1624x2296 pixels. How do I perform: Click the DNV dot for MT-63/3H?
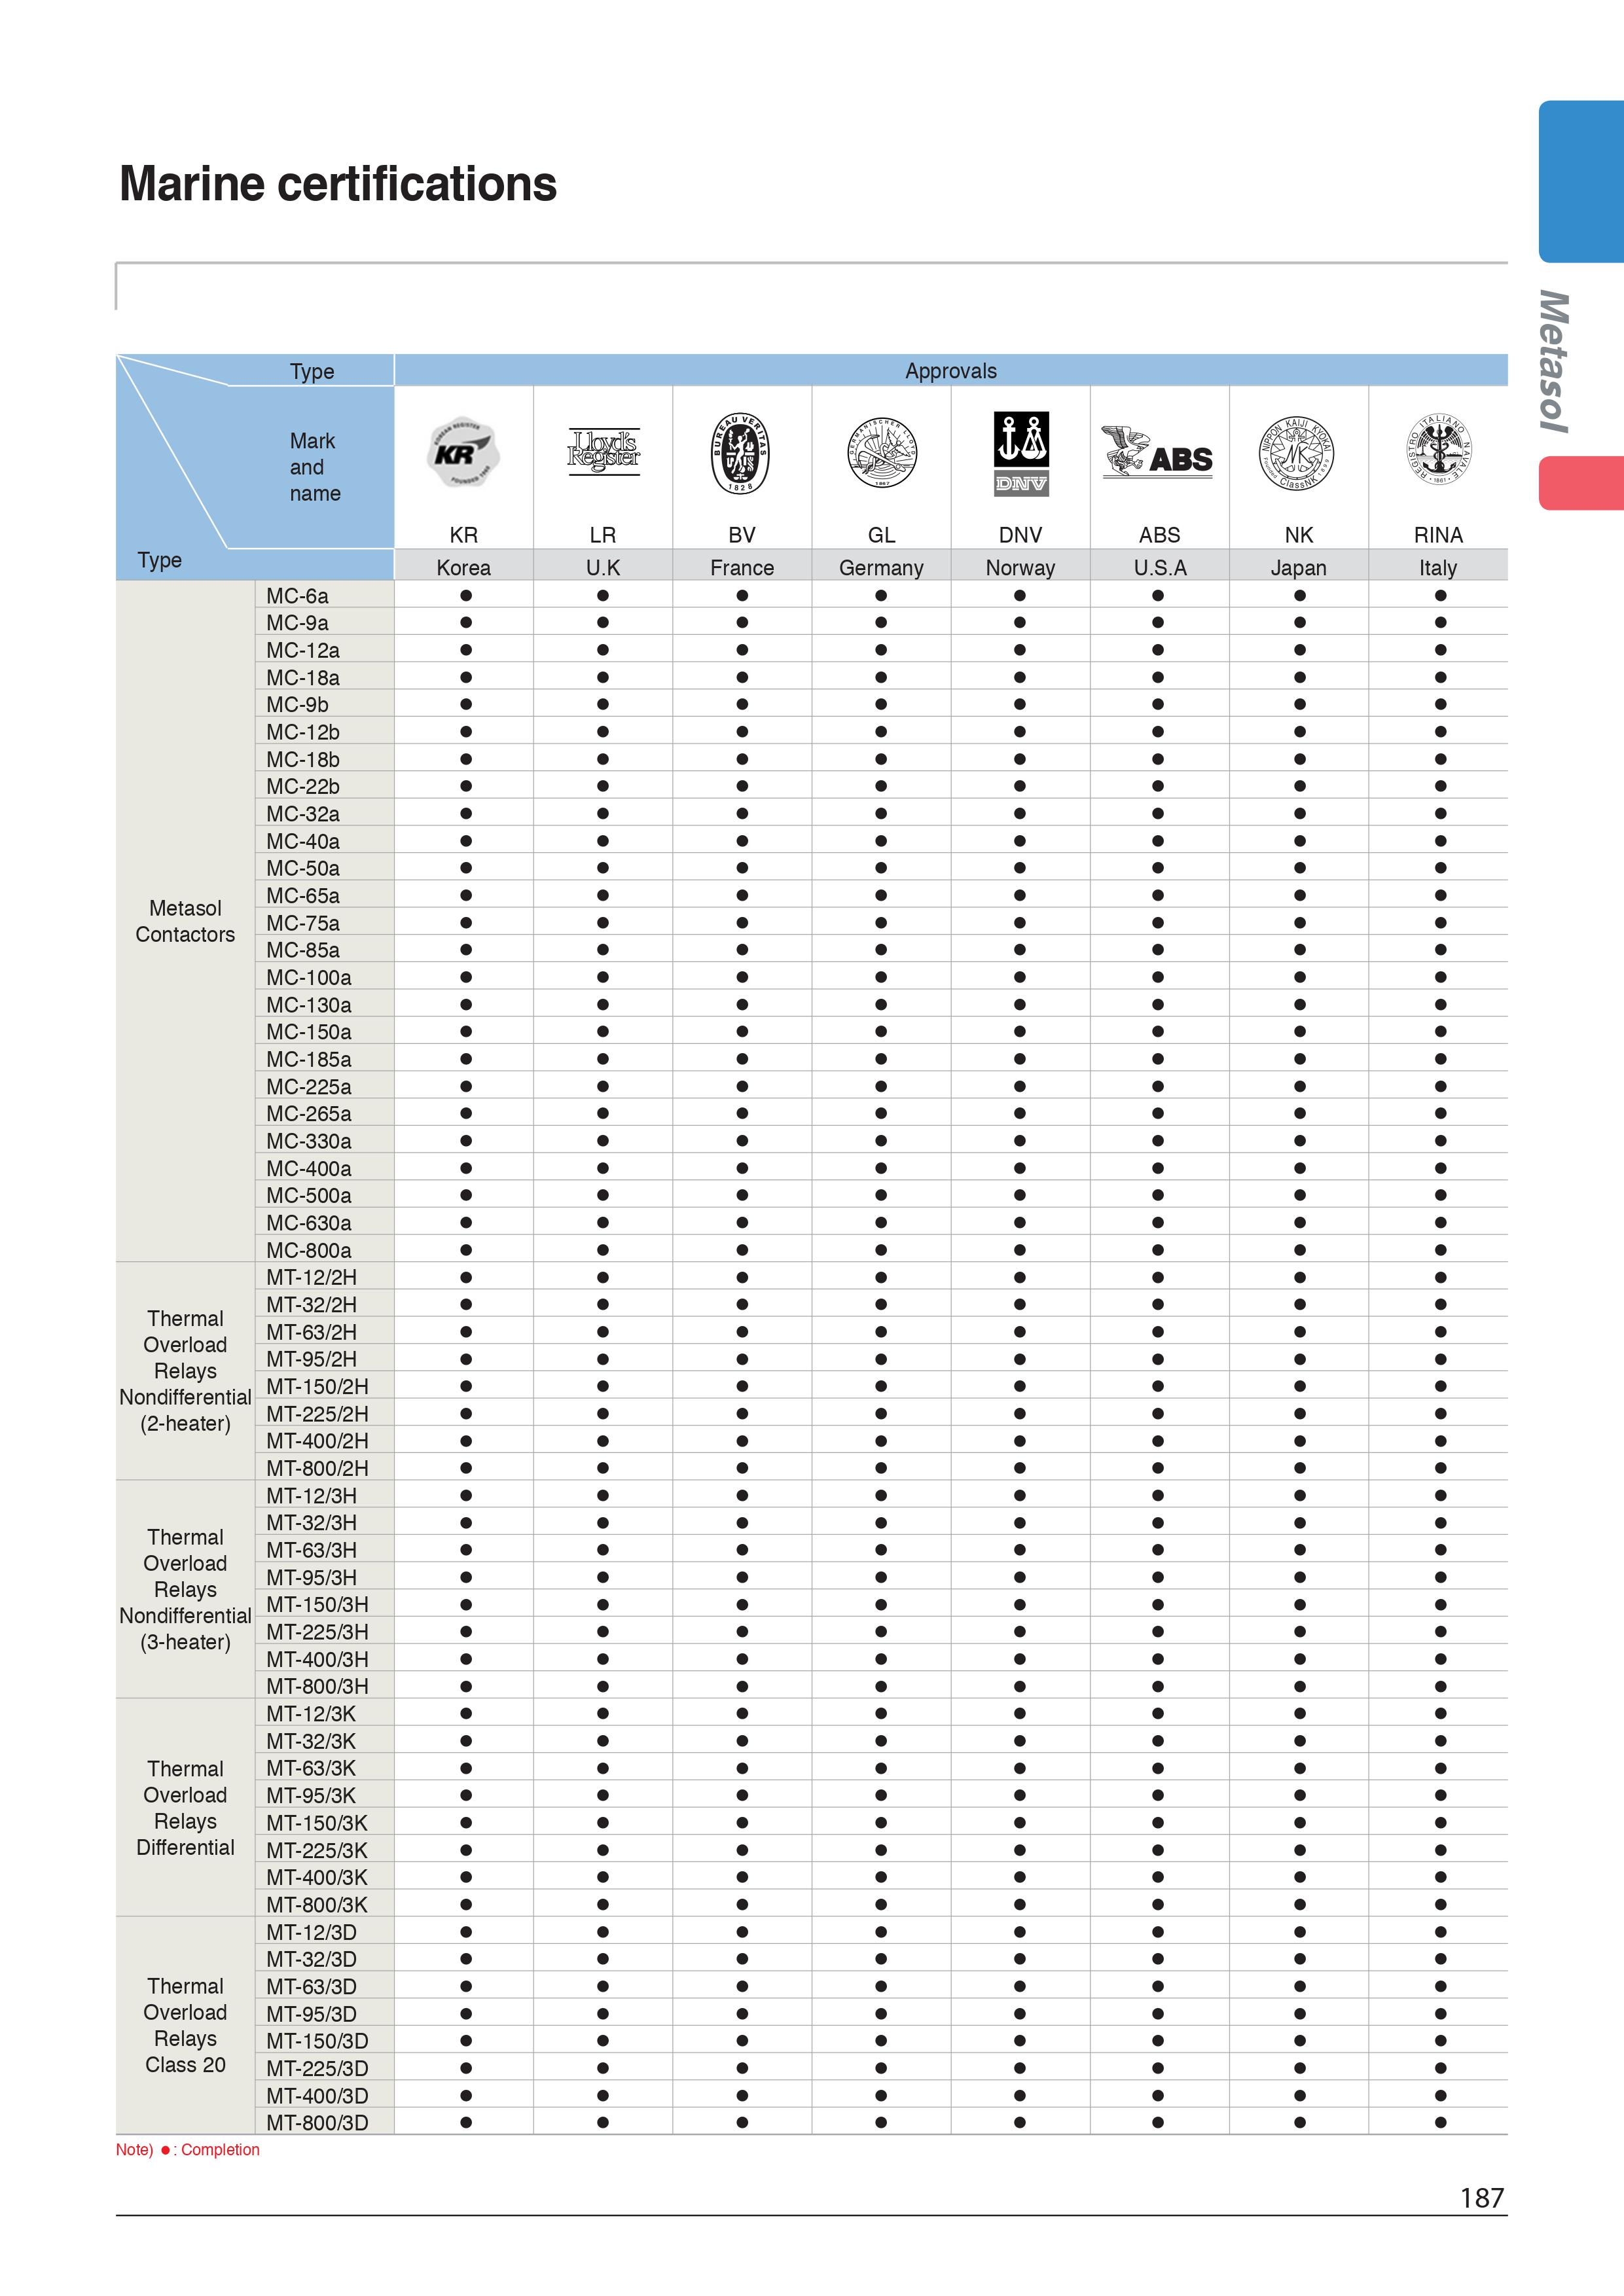(x=1019, y=1550)
